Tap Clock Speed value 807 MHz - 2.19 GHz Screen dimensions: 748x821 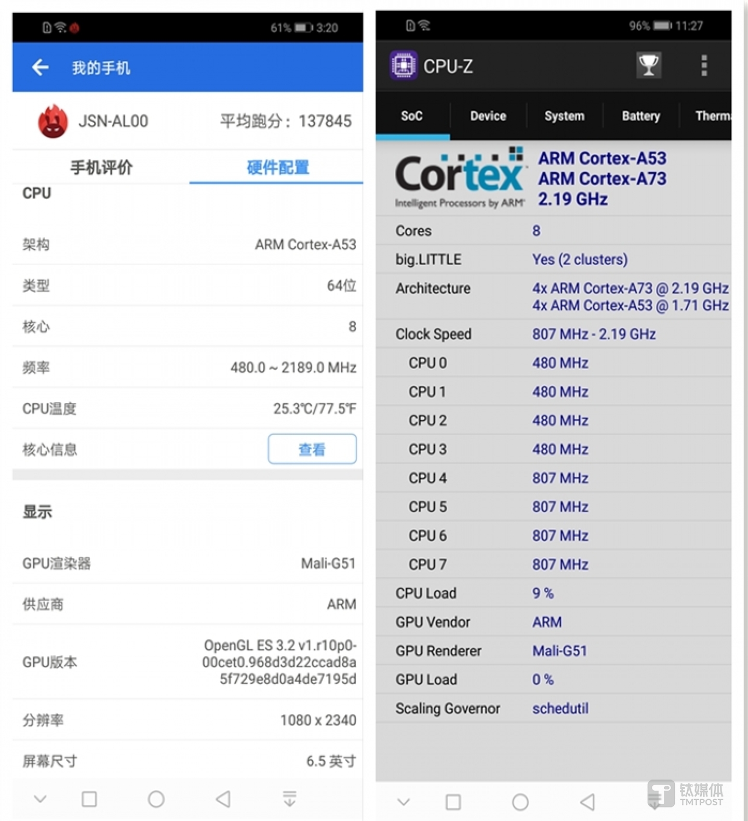click(x=594, y=334)
